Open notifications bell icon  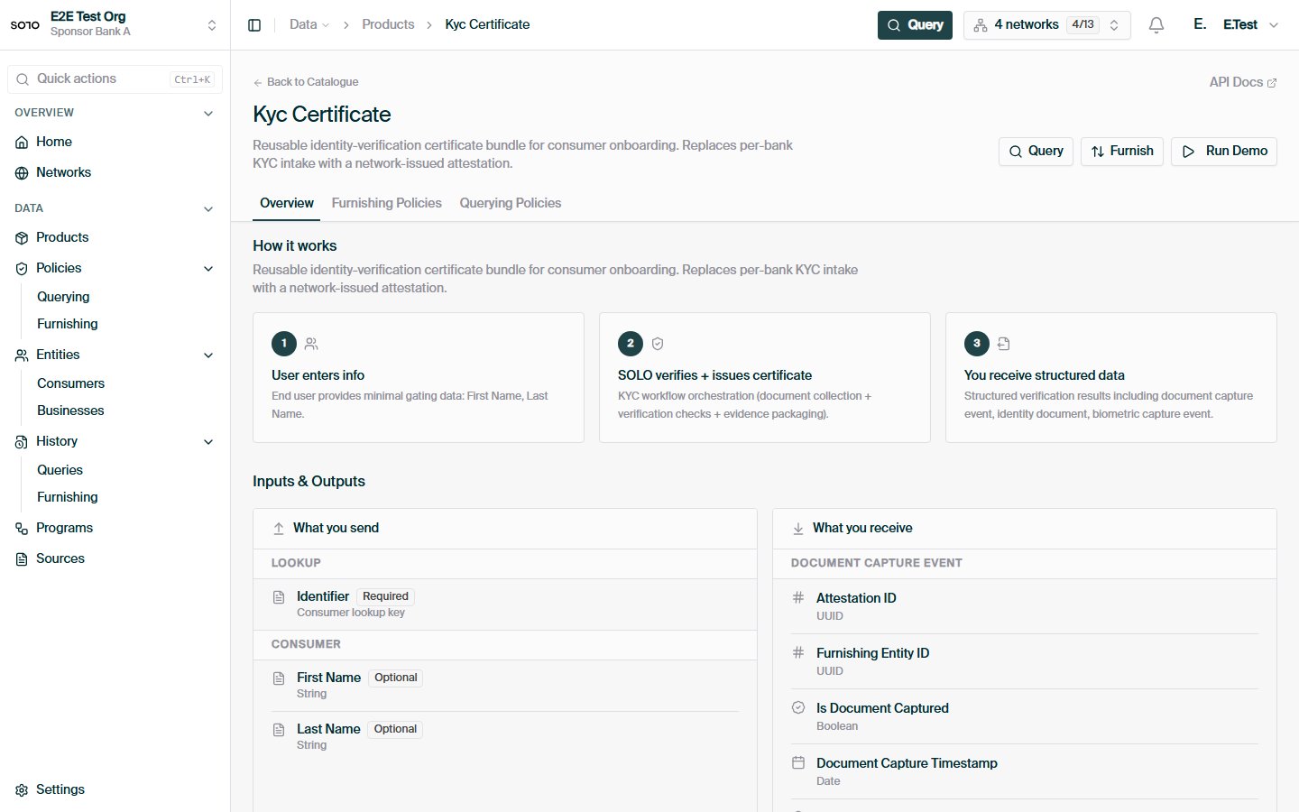pos(1156,25)
